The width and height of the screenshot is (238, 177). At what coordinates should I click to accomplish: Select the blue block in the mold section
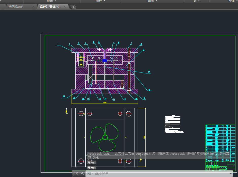(105, 61)
